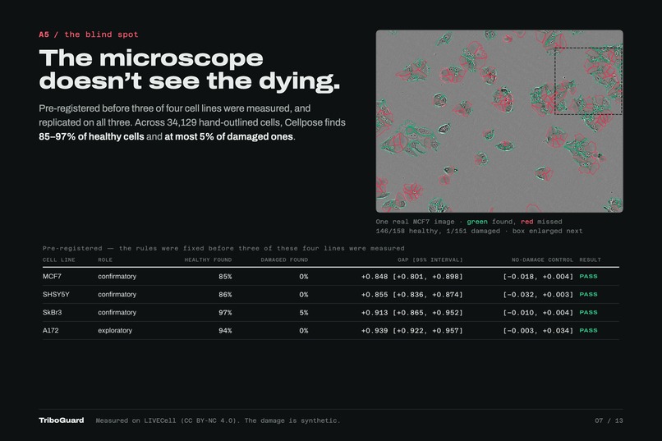Click the dashed box in the microscope image
This screenshot has height=441, width=662.
click(588, 80)
